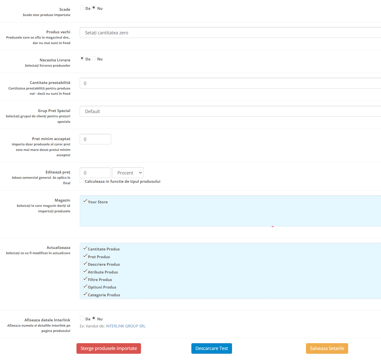Click Salveaza Setarile to save settings
This screenshot has width=381, height=360.
pyautogui.click(x=327, y=348)
